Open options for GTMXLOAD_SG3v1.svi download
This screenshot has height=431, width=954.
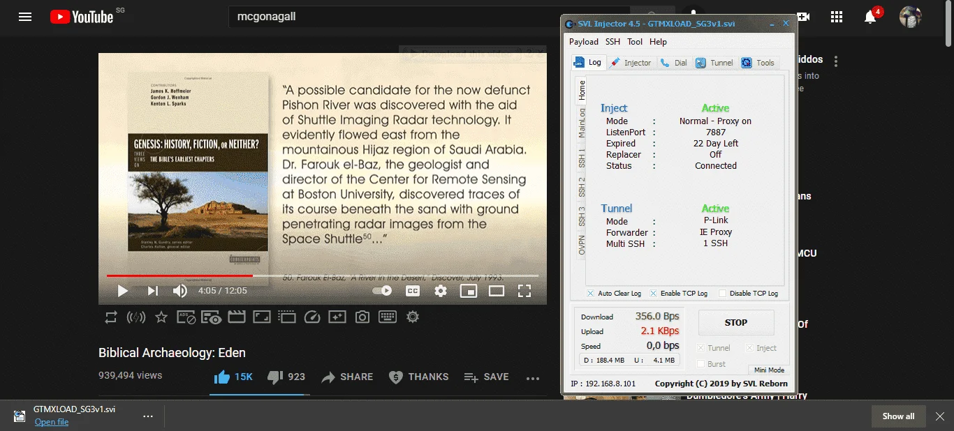(148, 416)
